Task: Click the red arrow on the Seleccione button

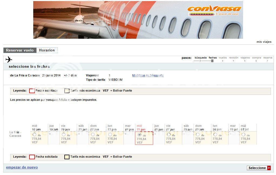Action: coord(269,168)
